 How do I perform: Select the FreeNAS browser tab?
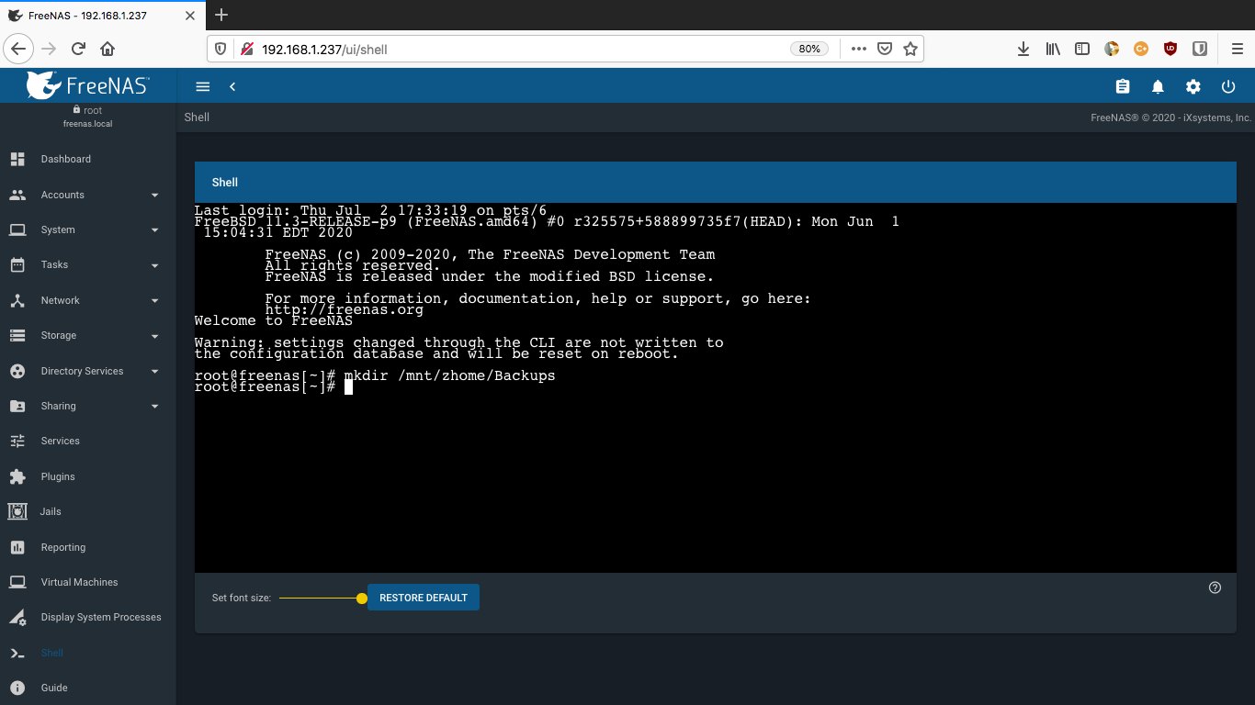click(x=102, y=16)
